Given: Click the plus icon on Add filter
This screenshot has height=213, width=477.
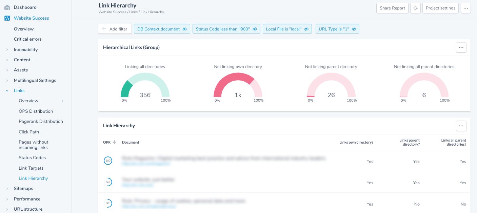Looking at the screenshot, I should pos(104,29).
